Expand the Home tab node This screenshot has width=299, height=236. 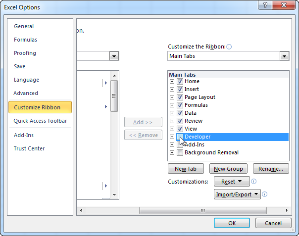[172, 82]
